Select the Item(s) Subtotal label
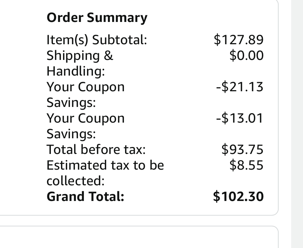 coord(96,40)
